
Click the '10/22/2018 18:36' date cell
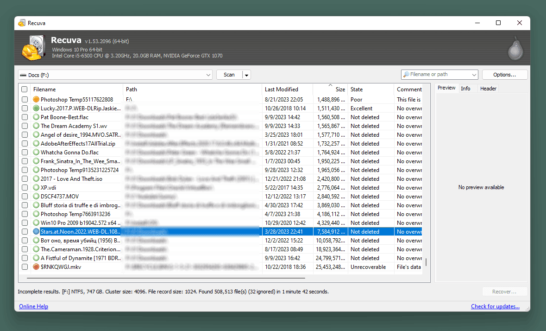[x=285, y=267]
